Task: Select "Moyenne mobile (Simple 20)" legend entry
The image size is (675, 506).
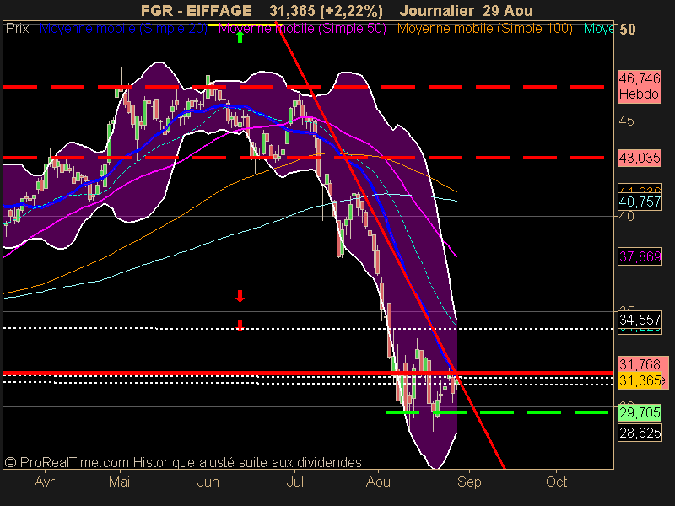Action: [123, 29]
